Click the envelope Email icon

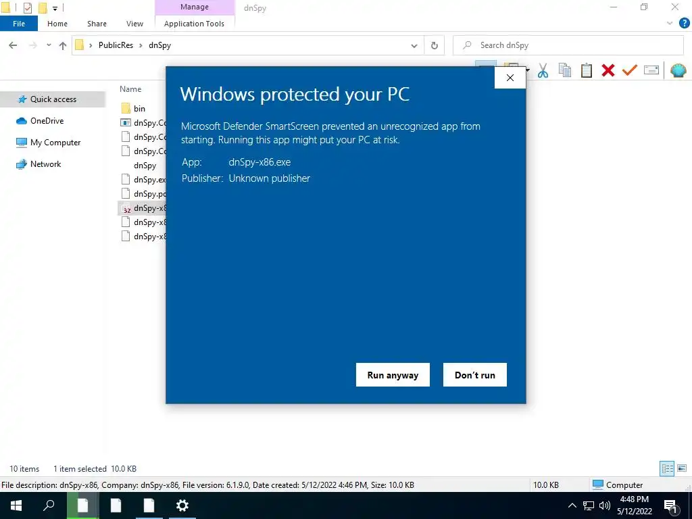651,70
